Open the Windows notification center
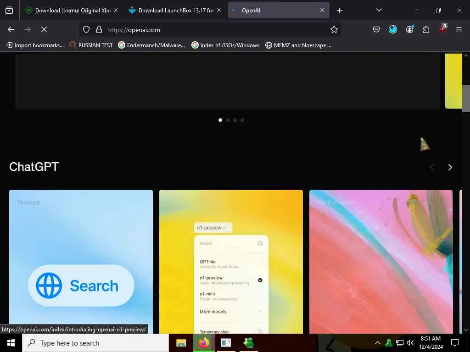 [455, 343]
